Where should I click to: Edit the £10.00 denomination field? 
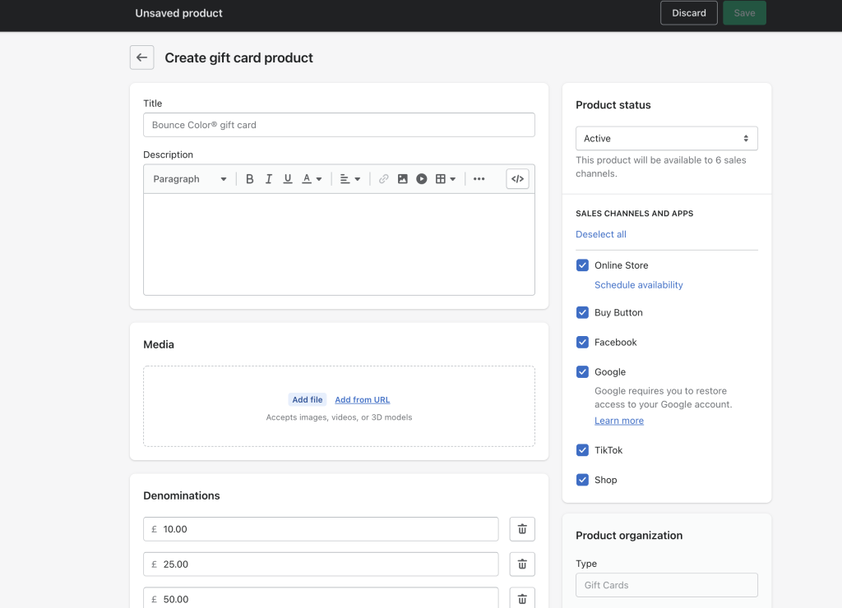click(x=321, y=529)
